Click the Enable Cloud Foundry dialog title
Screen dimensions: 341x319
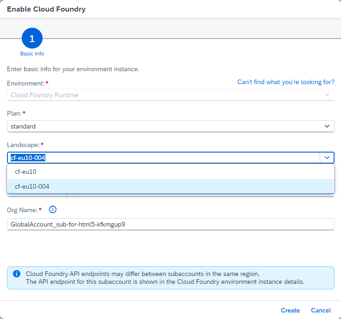(x=46, y=9)
